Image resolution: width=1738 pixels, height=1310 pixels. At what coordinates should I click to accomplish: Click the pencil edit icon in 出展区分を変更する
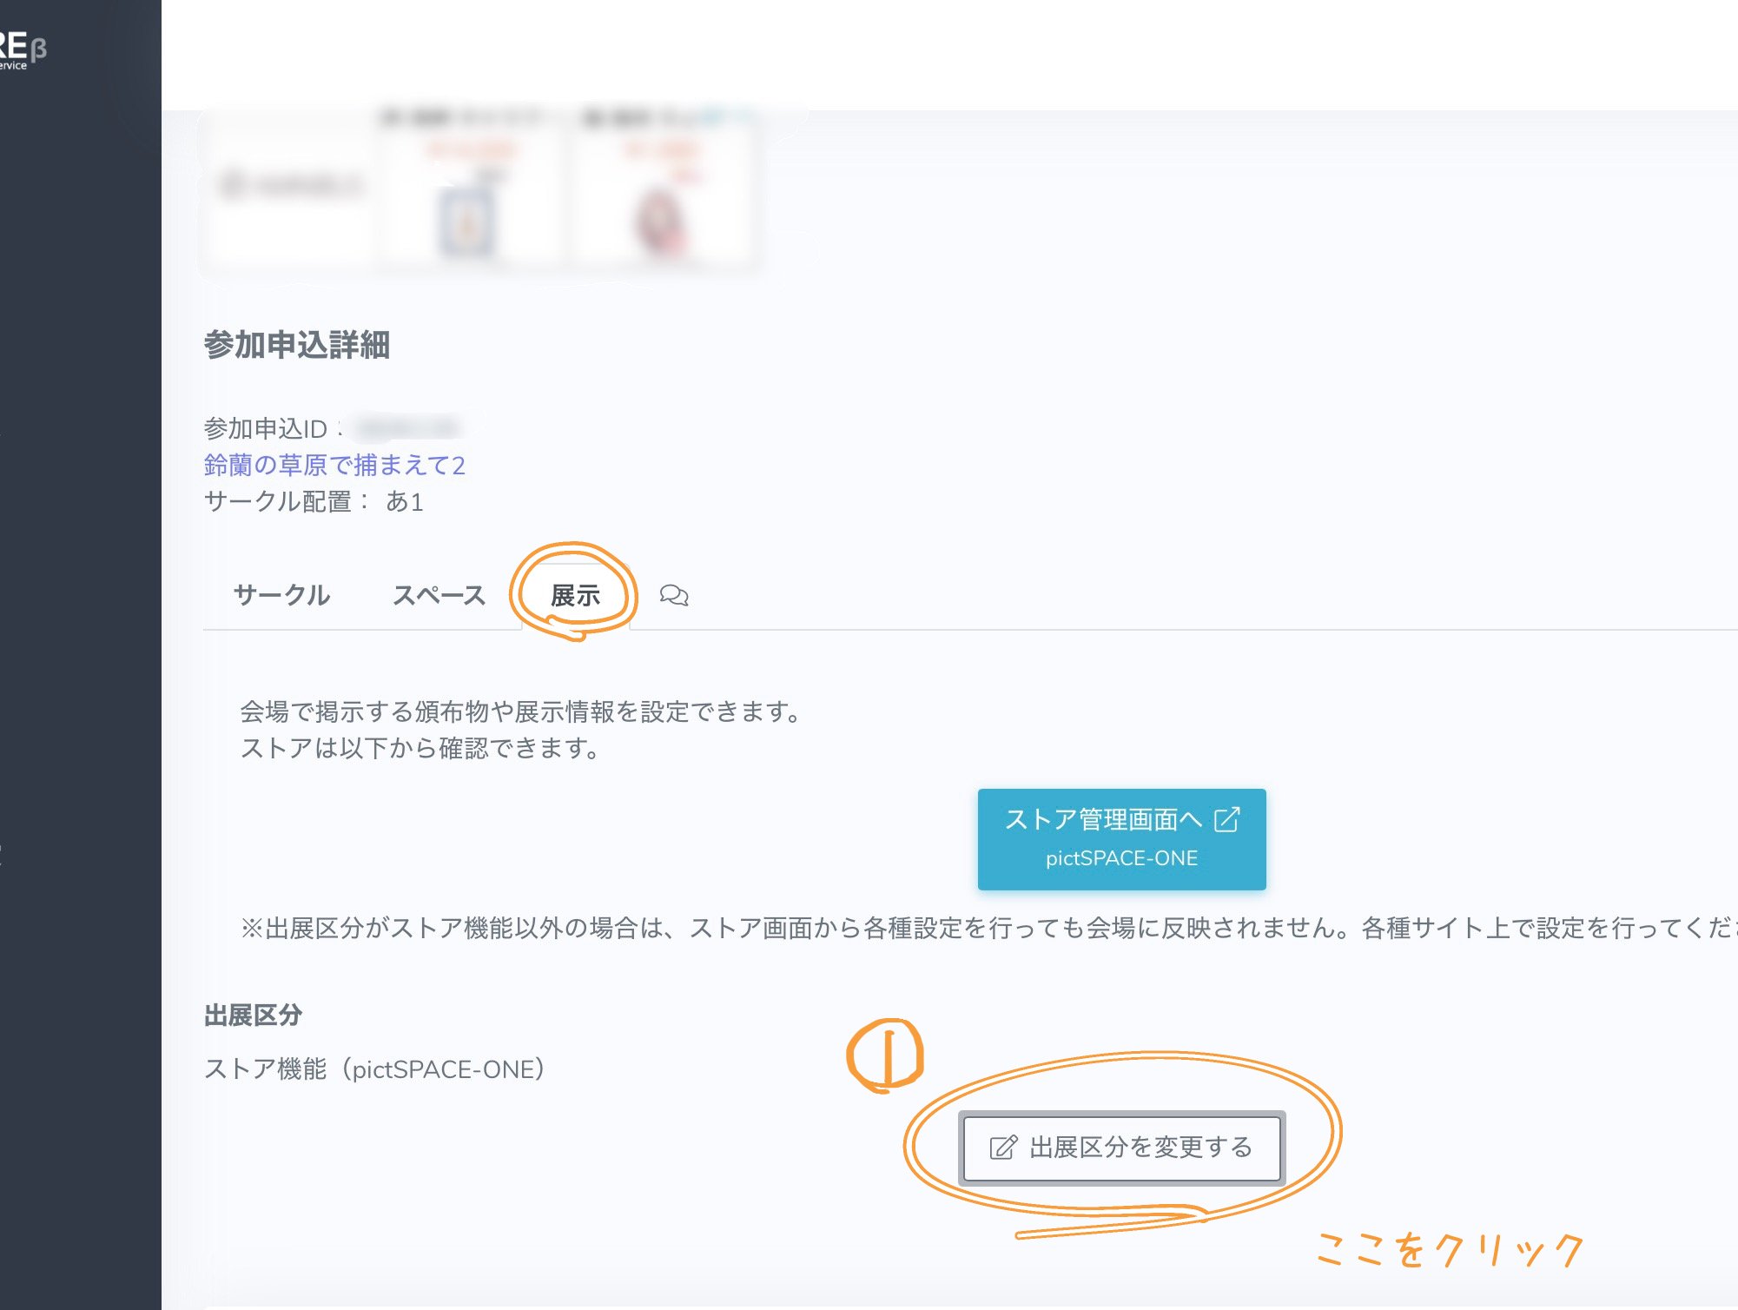pos(1004,1146)
